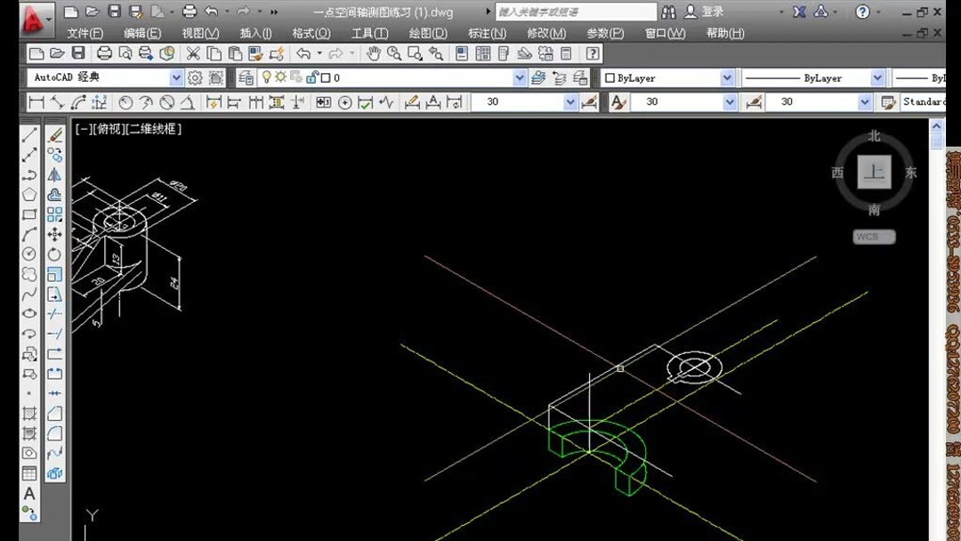Viewport: 961px width, 541px height.
Task: Select the Move tool in Modify toolbar
Action: click(x=53, y=233)
